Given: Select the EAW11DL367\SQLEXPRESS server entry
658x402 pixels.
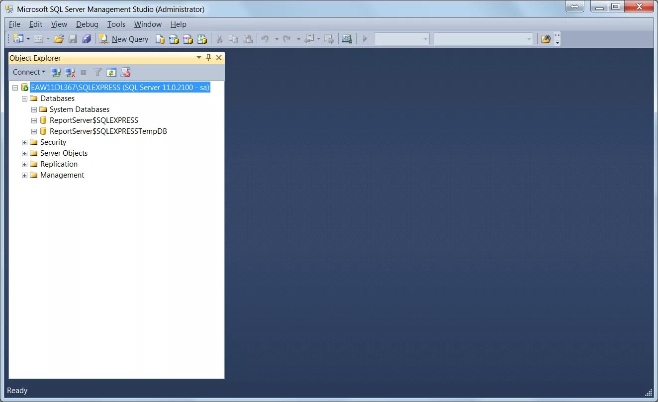Looking at the screenshot, I should [x=120, y=88].
